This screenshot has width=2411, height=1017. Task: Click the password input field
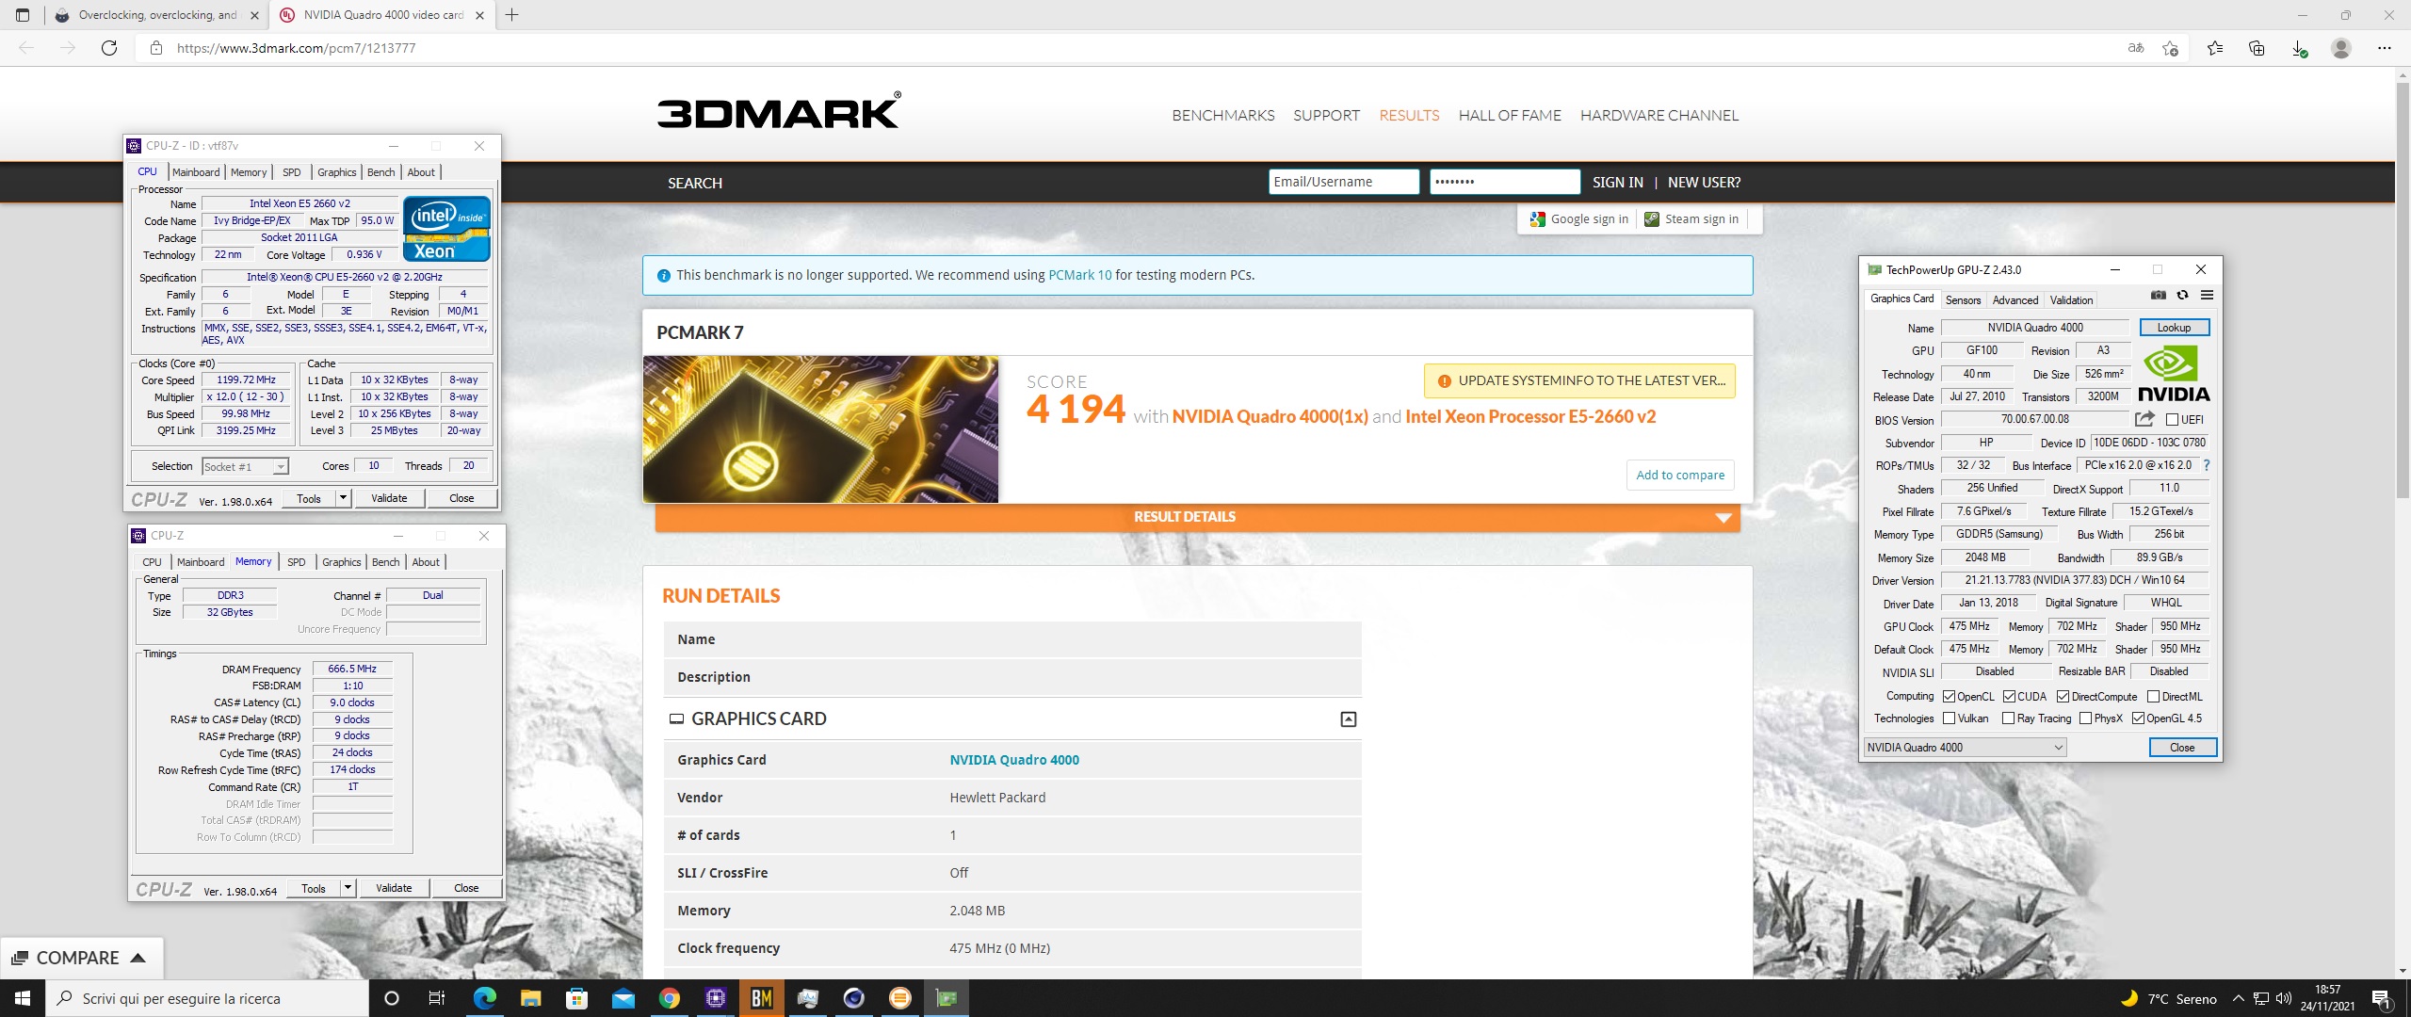1505,182
